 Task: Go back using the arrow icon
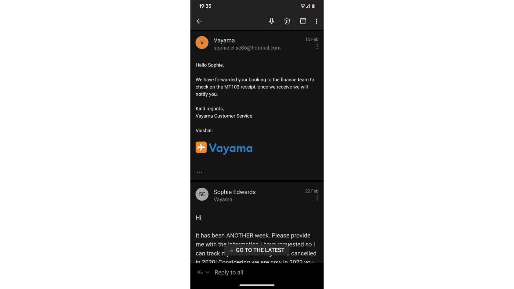[199, 21]
